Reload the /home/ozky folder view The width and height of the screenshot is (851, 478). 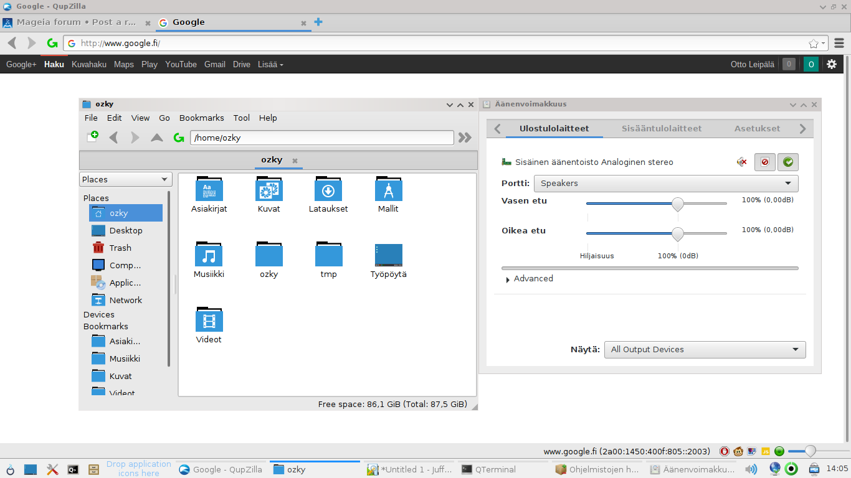coord(179,138)
